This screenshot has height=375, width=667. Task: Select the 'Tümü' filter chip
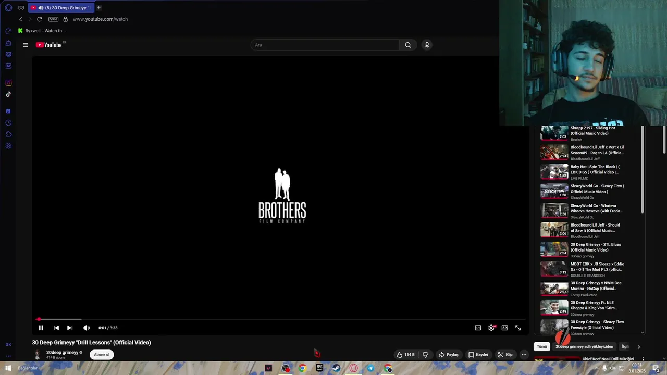[542, 346]
